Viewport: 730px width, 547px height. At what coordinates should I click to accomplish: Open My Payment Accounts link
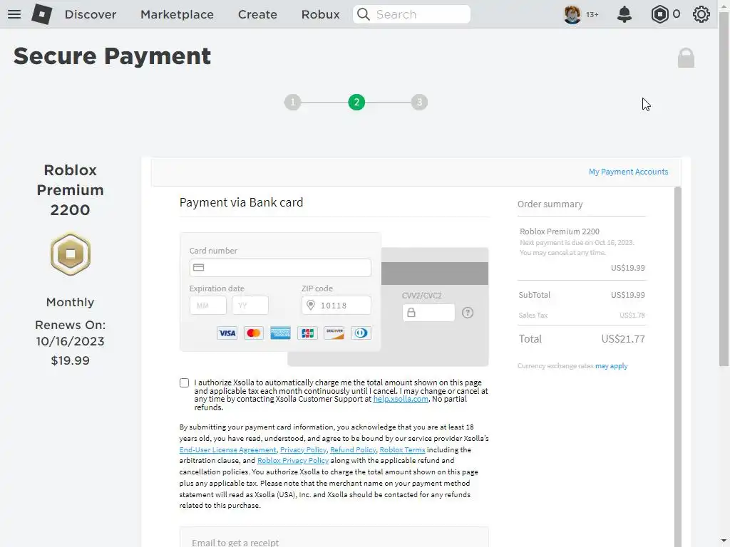(x=628, y=172)
